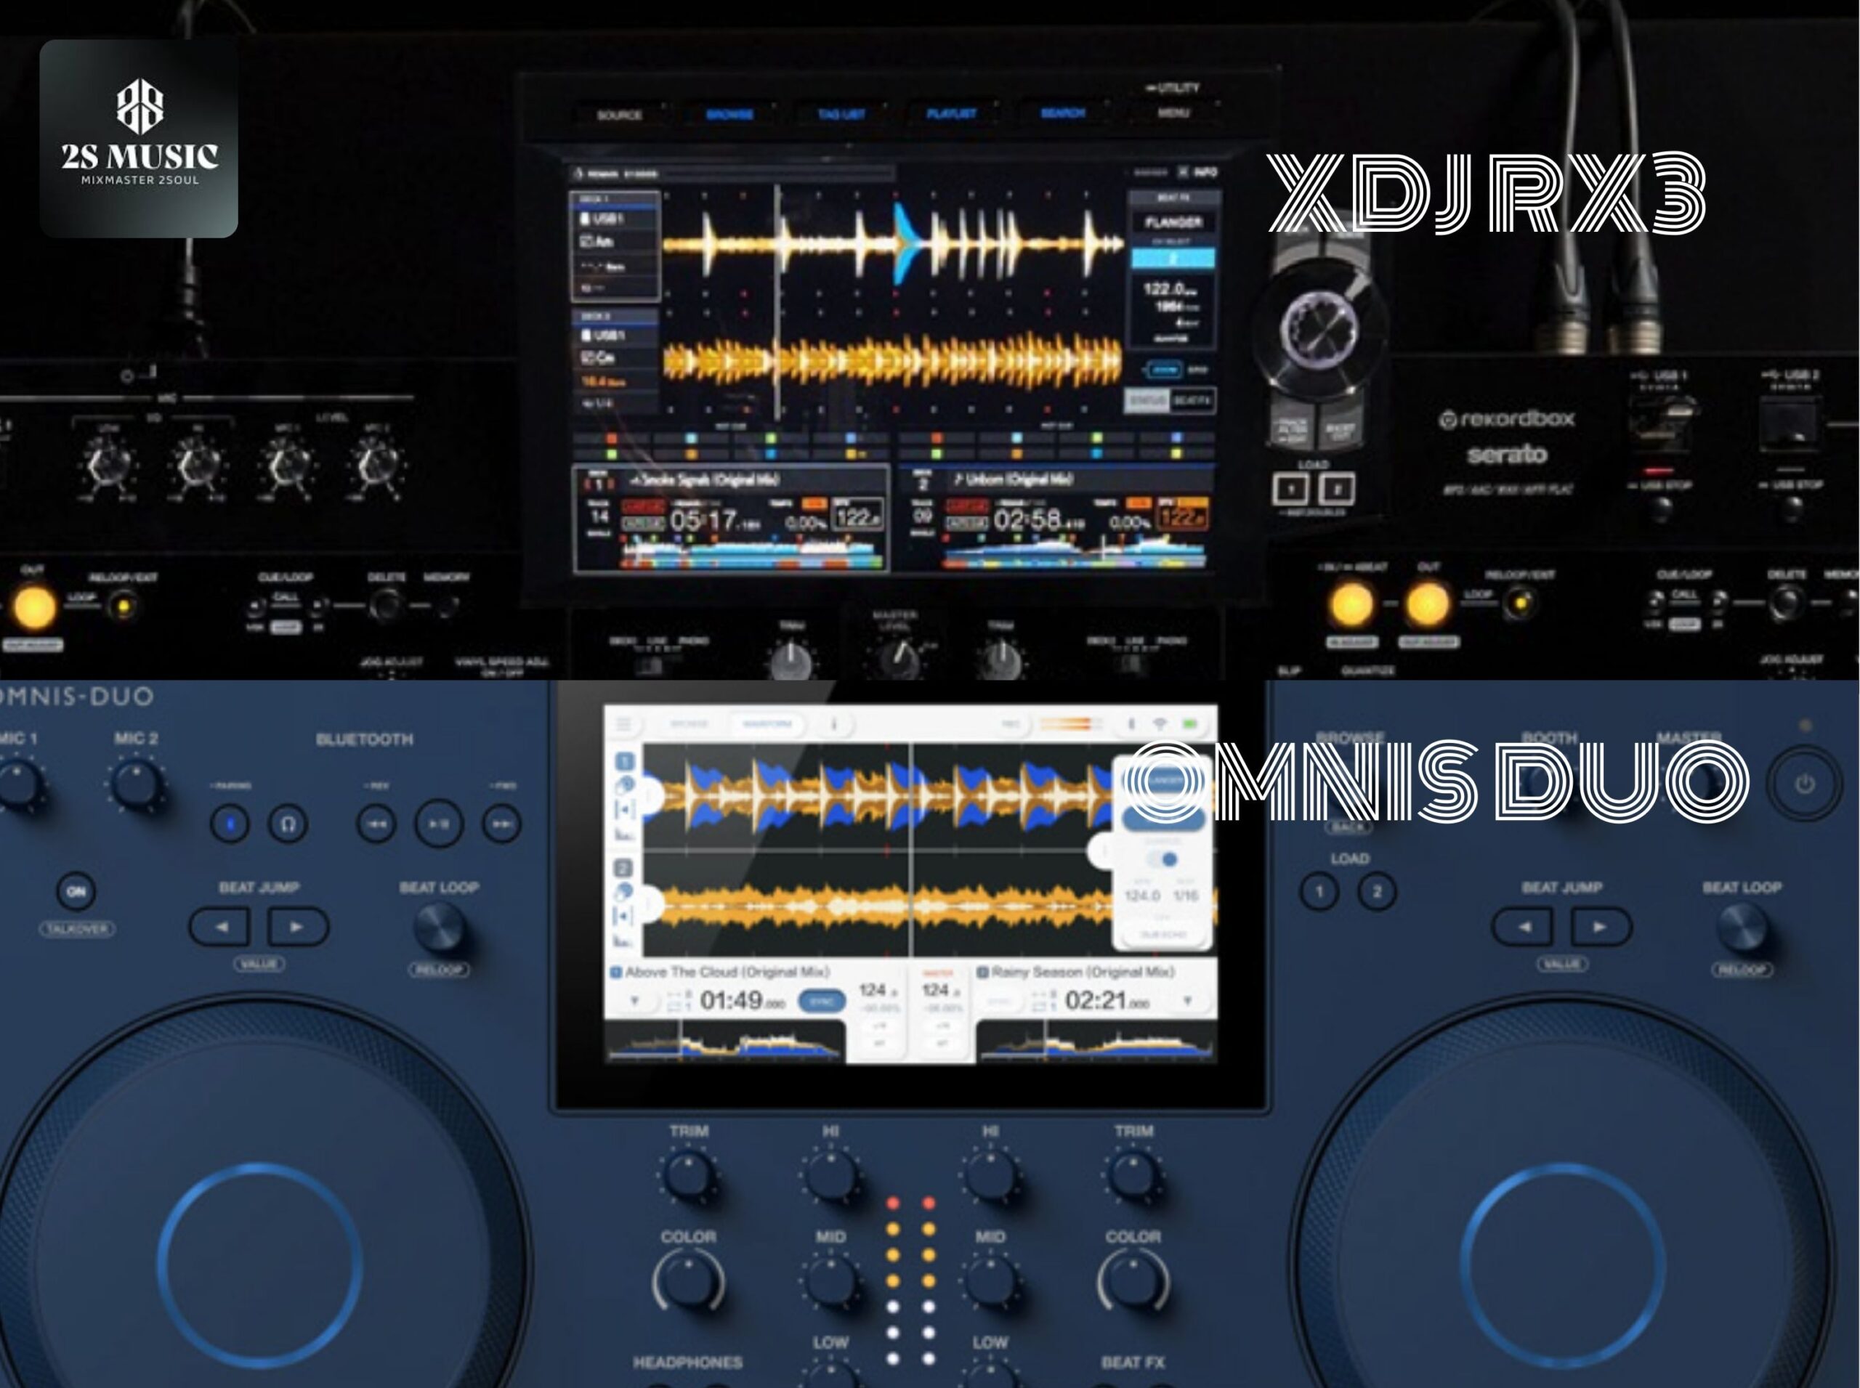Select WAVEFORM tab on Omnis Duo screen
This screenshot has width=1860, height=1388.
point(767,723)
